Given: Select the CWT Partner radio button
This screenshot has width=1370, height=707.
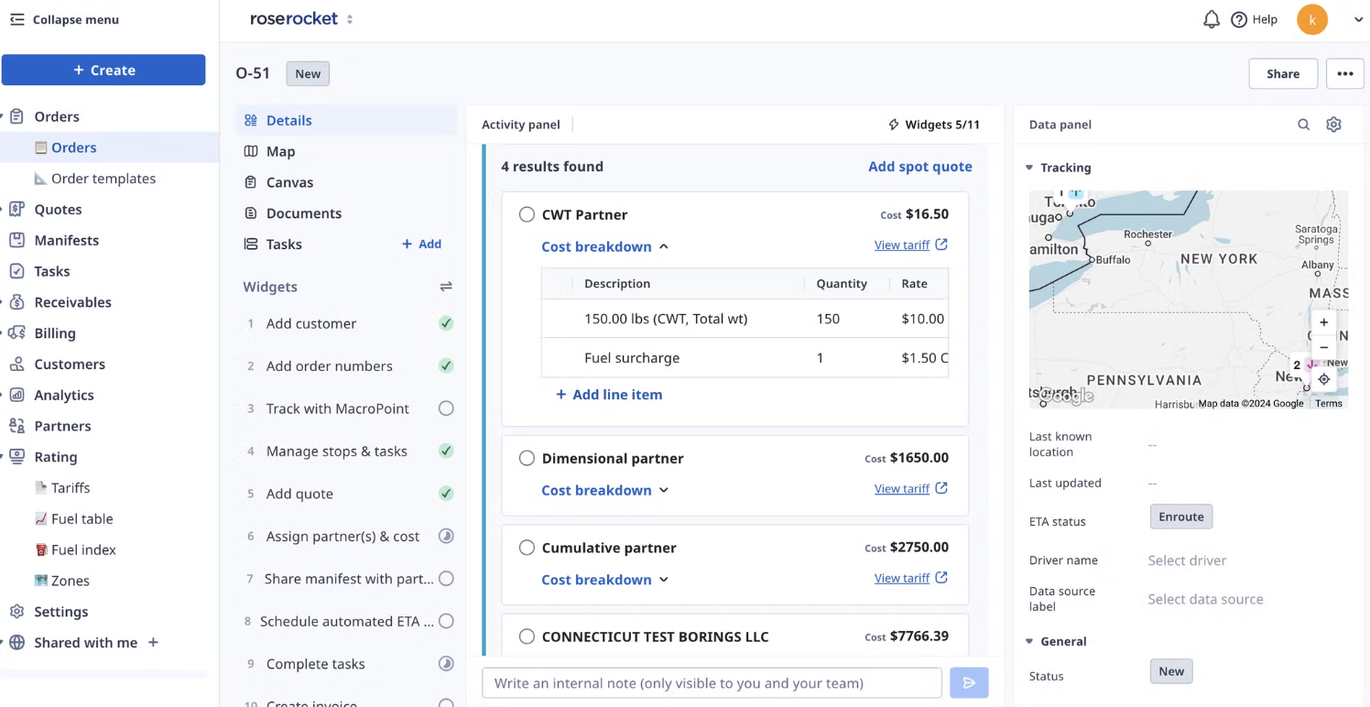Looking at the screenshot, I should click(x=527, y=214).
